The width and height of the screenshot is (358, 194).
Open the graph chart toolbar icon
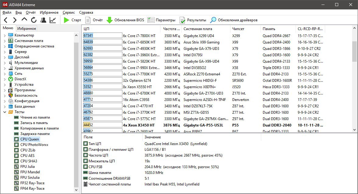click(x=53, y=20)
